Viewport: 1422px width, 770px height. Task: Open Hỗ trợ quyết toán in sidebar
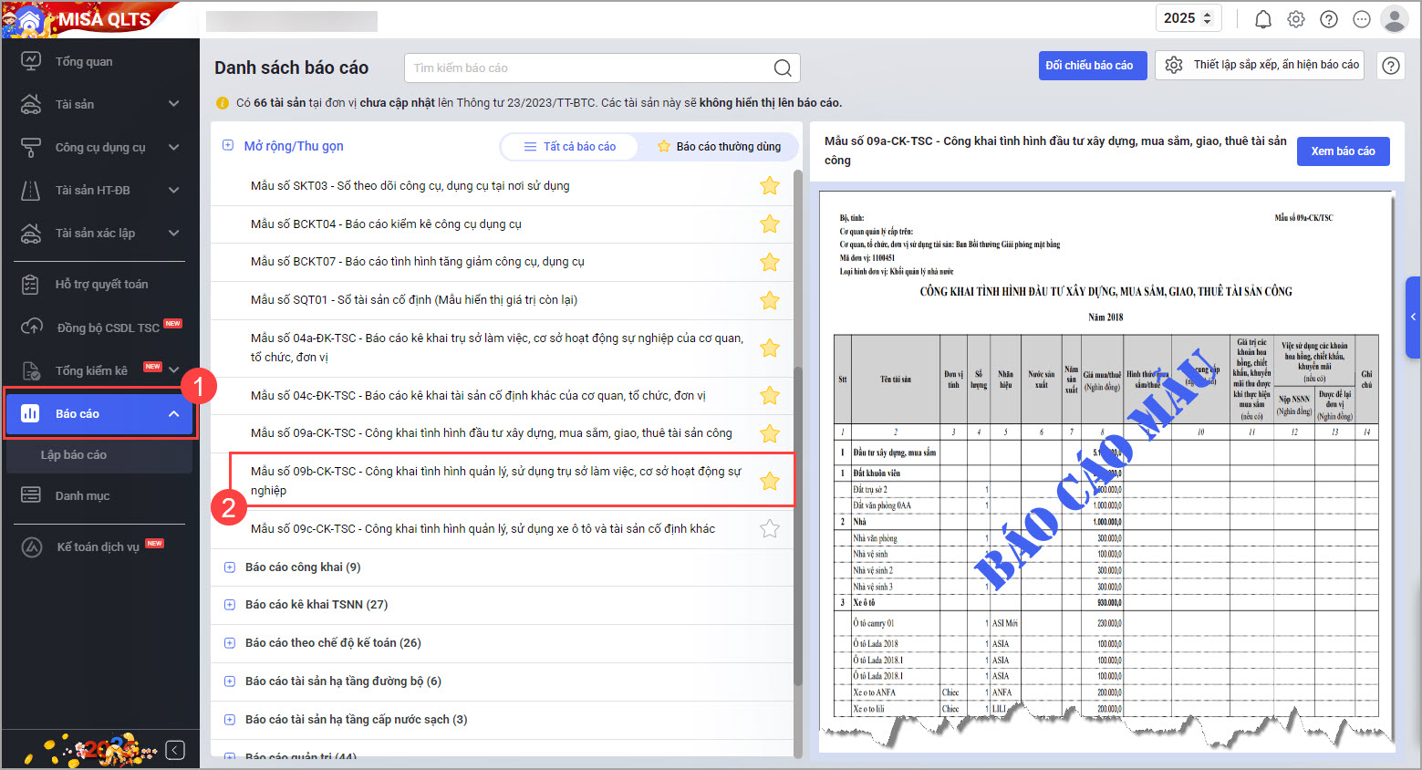point(100,285)
